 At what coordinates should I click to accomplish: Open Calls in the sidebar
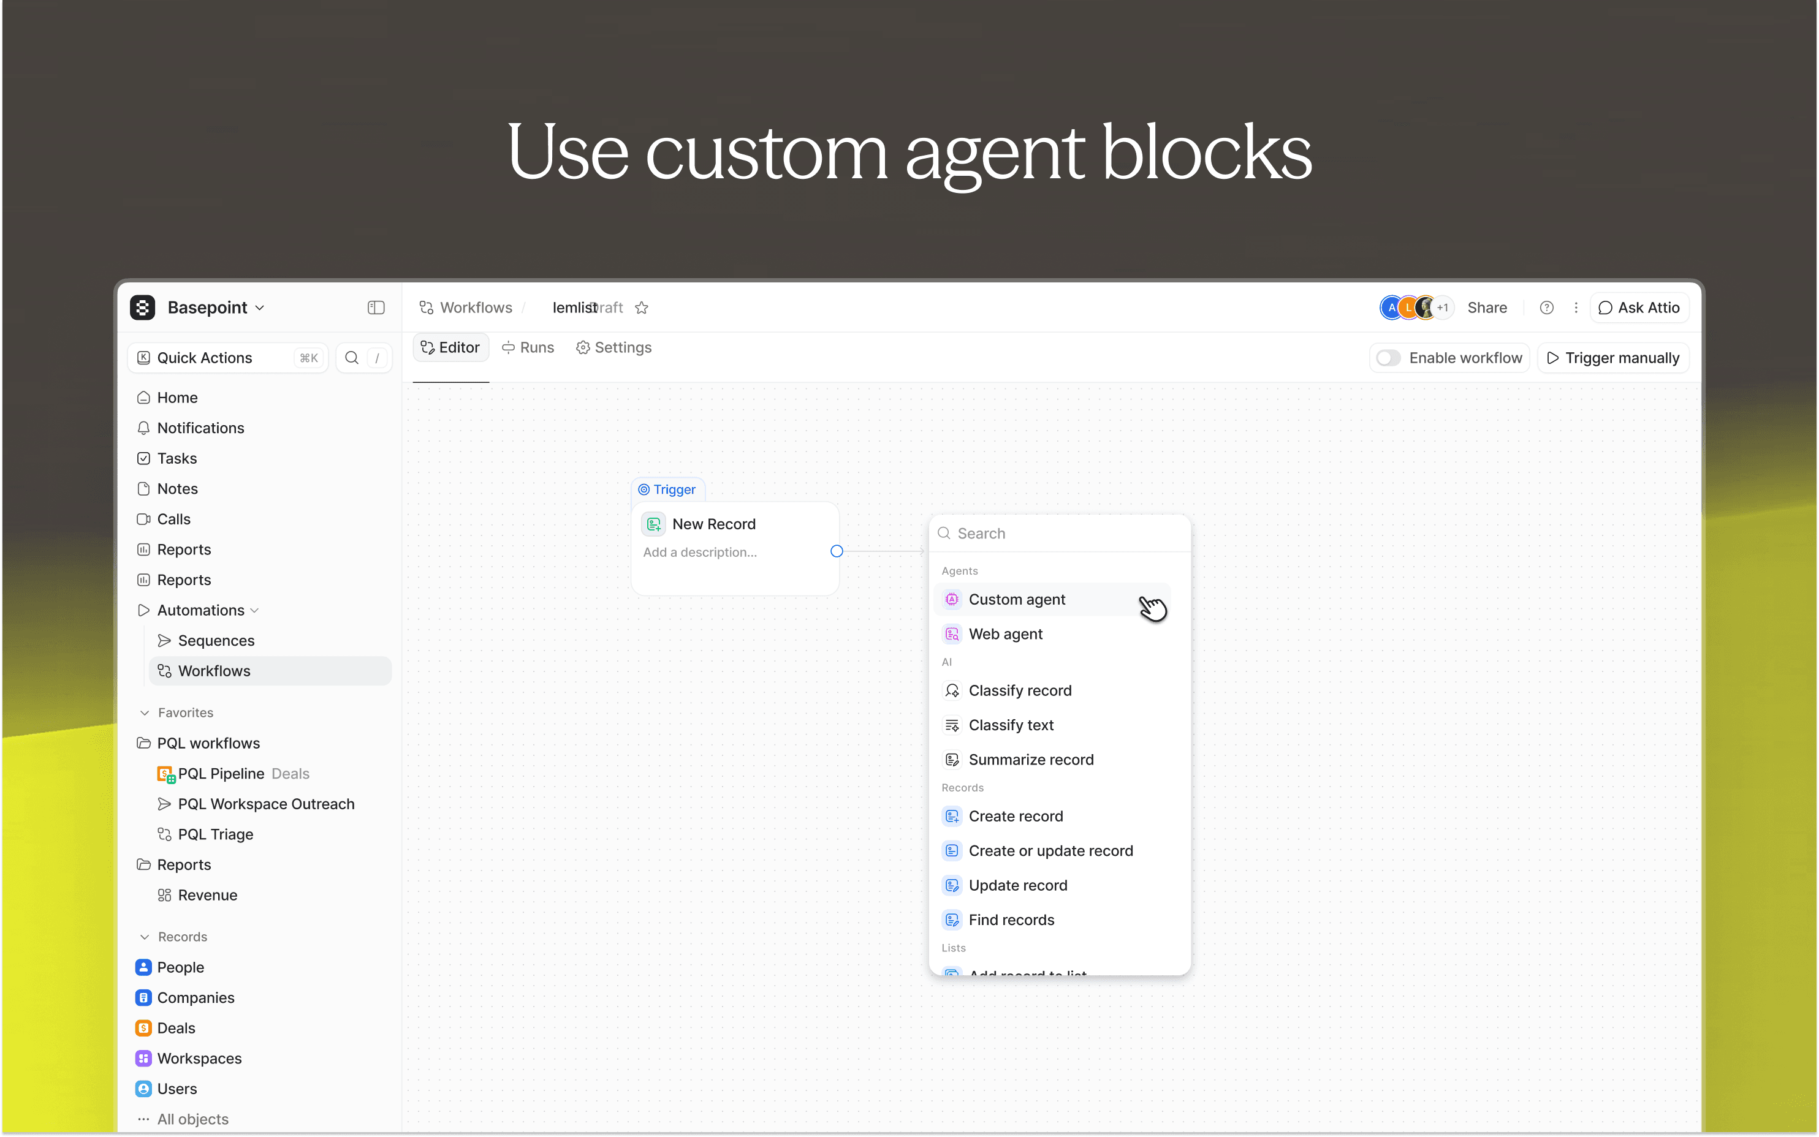point(173,519)
